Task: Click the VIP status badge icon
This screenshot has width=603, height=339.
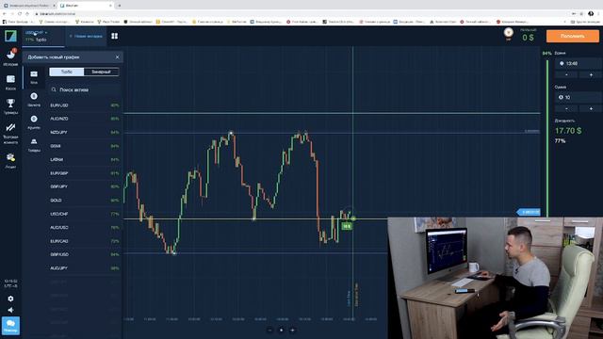Action: [x=509, y=33]
